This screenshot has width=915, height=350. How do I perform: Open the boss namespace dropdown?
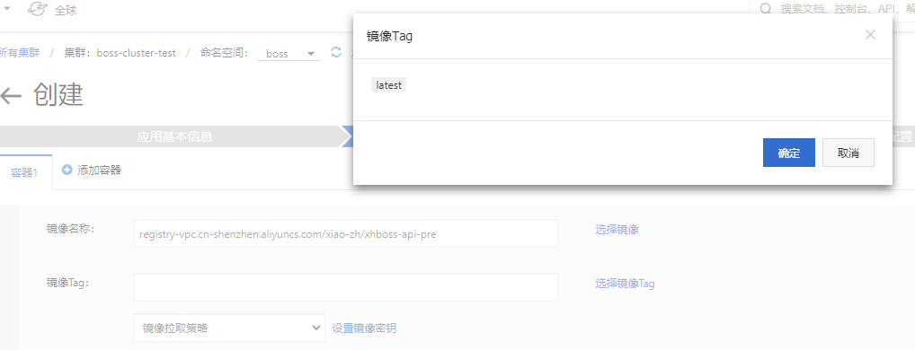tap(289, 54)
